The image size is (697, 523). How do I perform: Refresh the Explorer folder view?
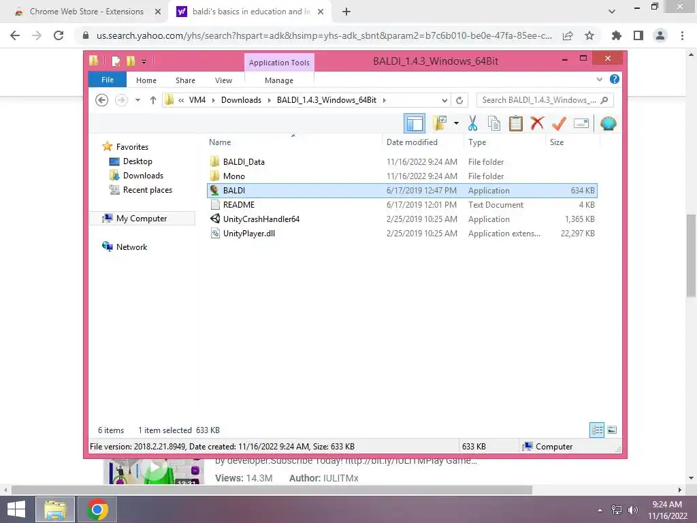[459, 100]
